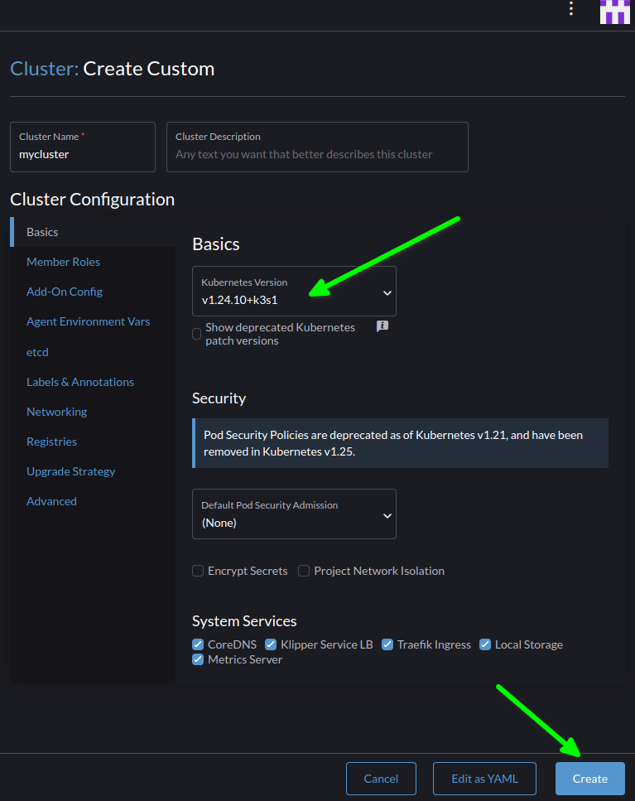Disable the Metrics Server service
The image size is (635, 801).
point(197,659)
